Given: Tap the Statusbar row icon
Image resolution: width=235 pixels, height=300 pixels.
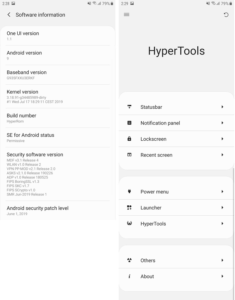Looking at the screenshot, I should tap(129, 107).
